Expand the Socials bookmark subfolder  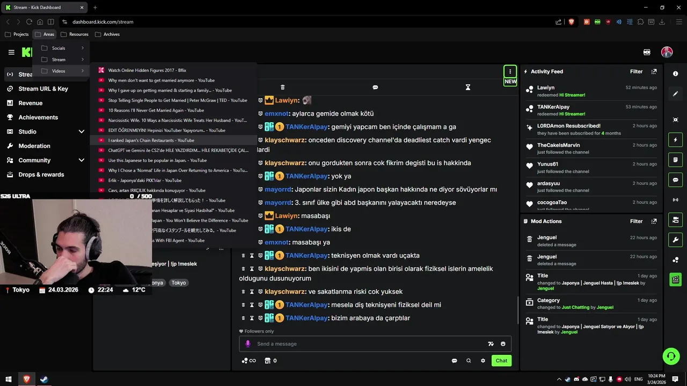pos(61,48)
